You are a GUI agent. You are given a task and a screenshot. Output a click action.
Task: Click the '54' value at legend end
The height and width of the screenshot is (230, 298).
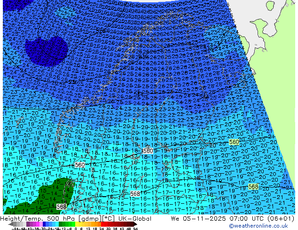[x=135, y=229]
